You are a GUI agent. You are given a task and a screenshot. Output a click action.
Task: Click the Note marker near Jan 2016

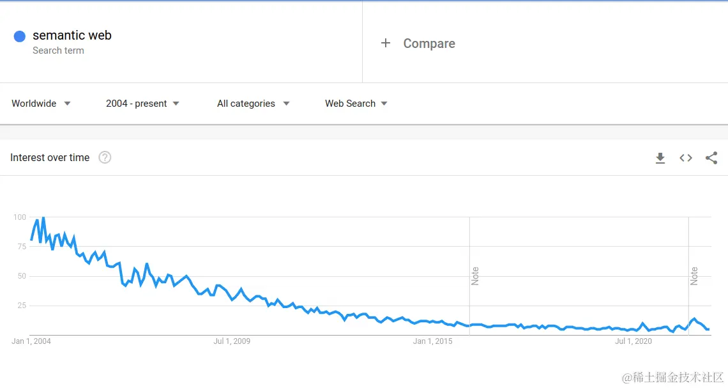pyautogui.click(x=474, y=276)
